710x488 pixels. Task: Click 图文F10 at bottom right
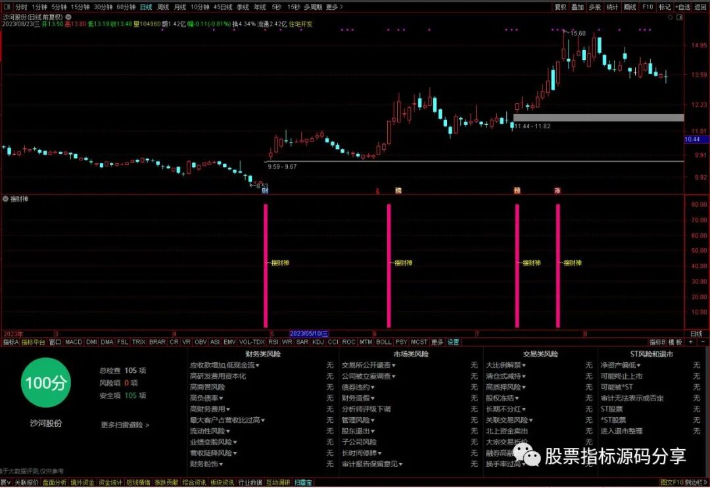671,483
